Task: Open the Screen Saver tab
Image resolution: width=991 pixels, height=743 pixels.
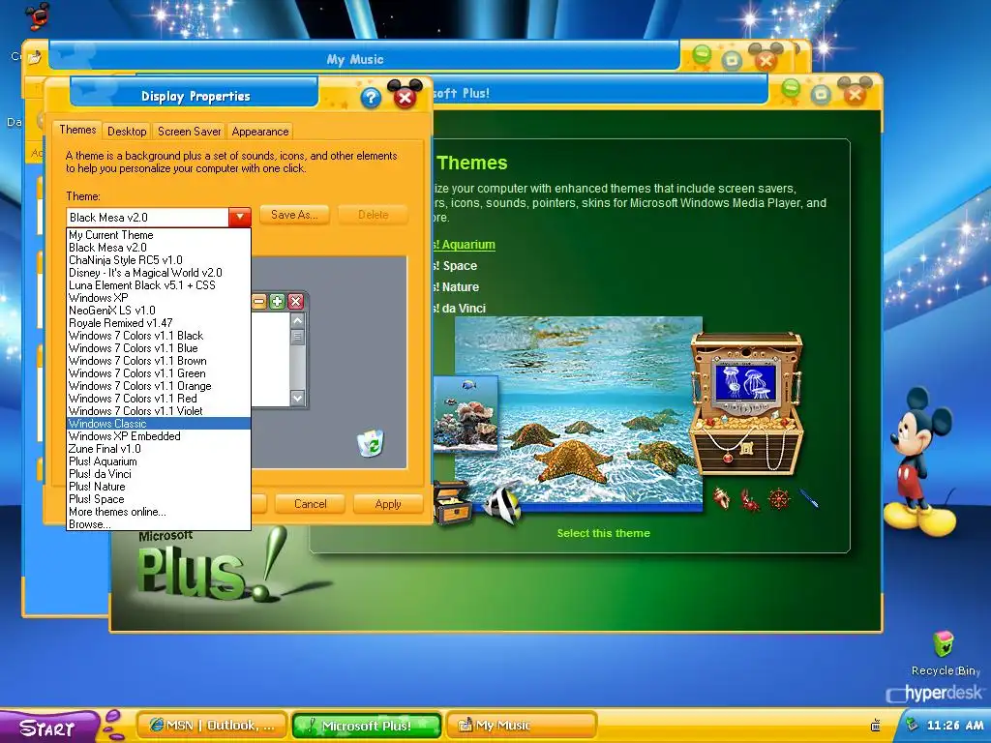Action: tap(189, 131)
